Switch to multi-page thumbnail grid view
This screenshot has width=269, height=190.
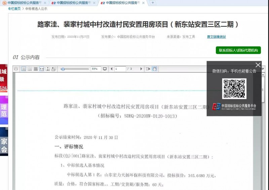36,69
